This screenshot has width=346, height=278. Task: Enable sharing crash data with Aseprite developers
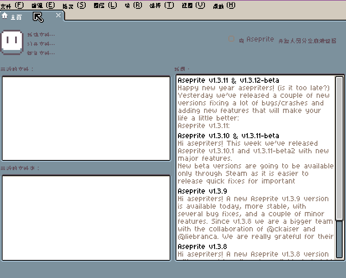(231, 39)
